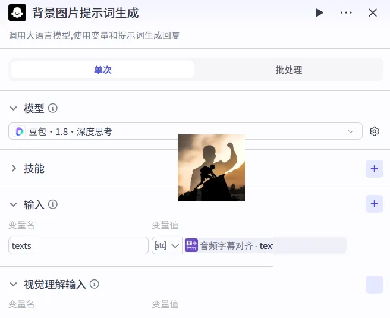Collapse the 视觉理解输入 section
390x318 pixels.
click(13, 284)
